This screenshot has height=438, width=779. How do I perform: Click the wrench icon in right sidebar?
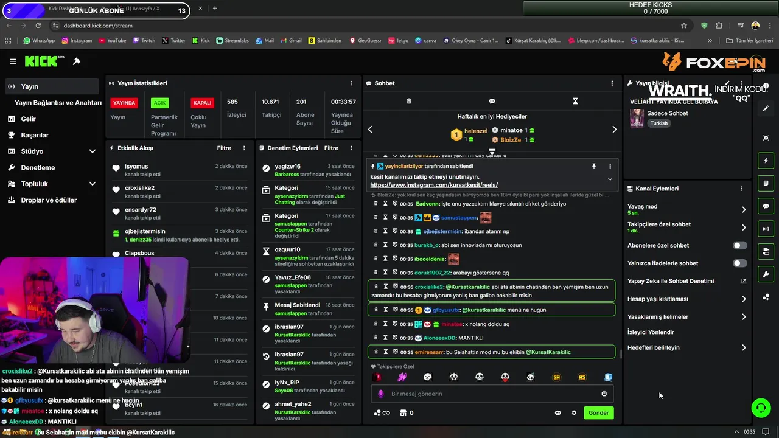coord(766,274)
